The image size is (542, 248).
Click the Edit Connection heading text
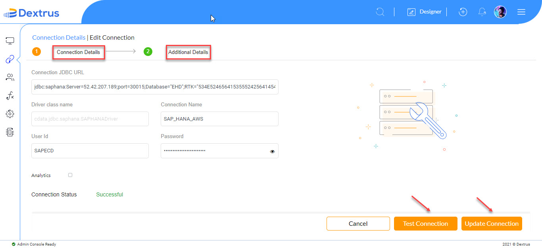tap(112, 38)
